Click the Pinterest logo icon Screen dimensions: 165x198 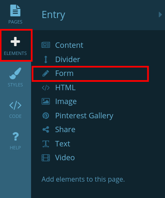46,116
